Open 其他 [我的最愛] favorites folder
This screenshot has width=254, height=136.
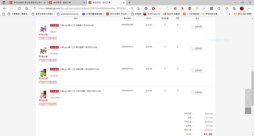[243, 14]
